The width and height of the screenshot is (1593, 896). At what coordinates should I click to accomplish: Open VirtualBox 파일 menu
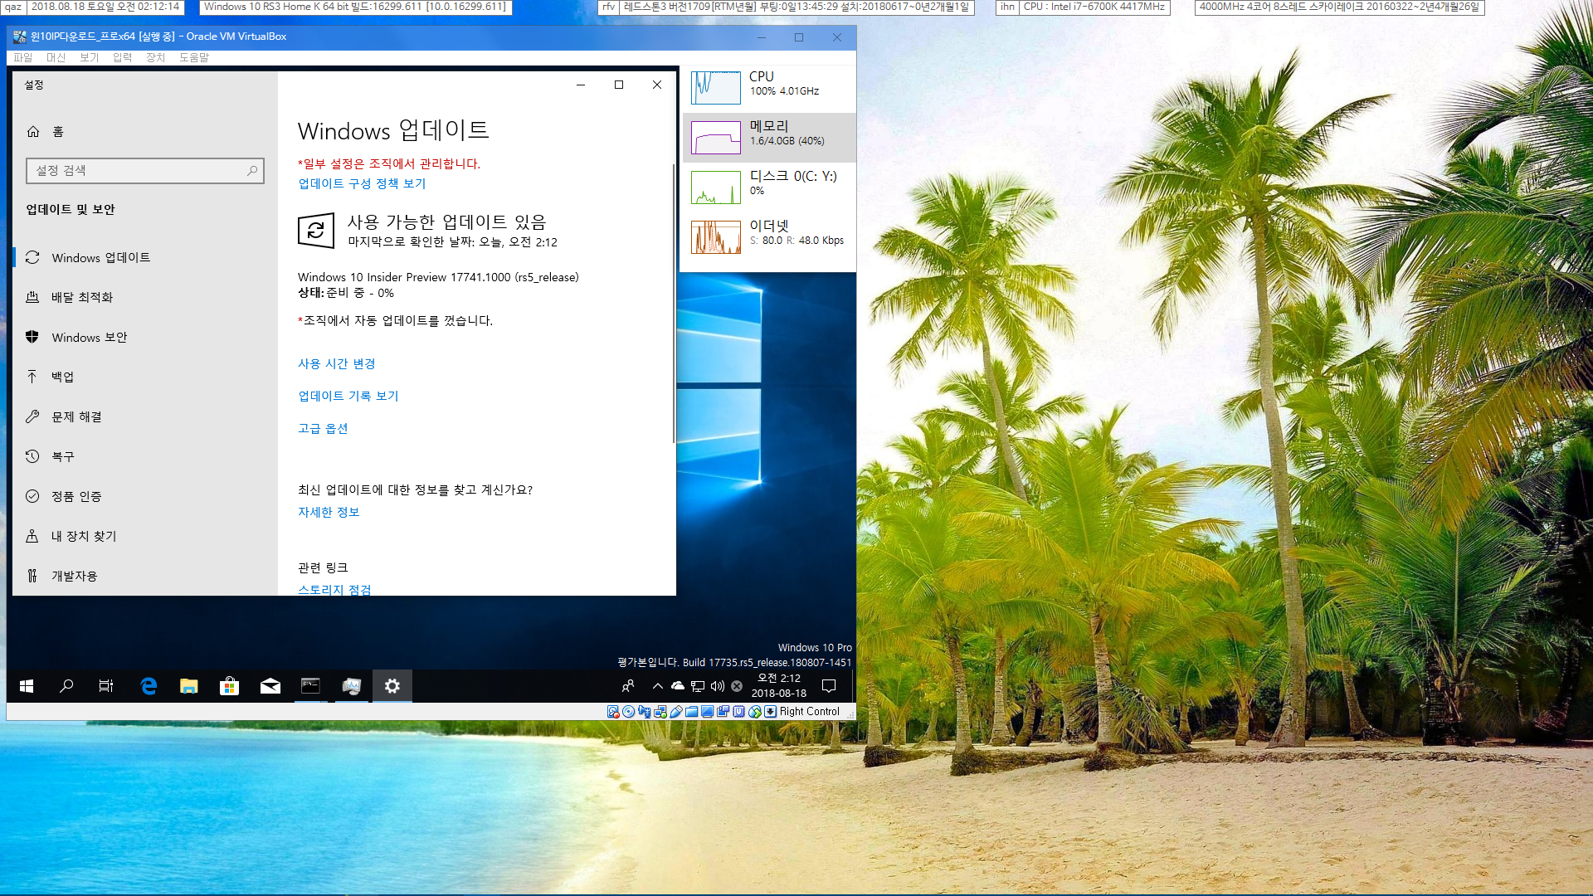pos(23,57)
